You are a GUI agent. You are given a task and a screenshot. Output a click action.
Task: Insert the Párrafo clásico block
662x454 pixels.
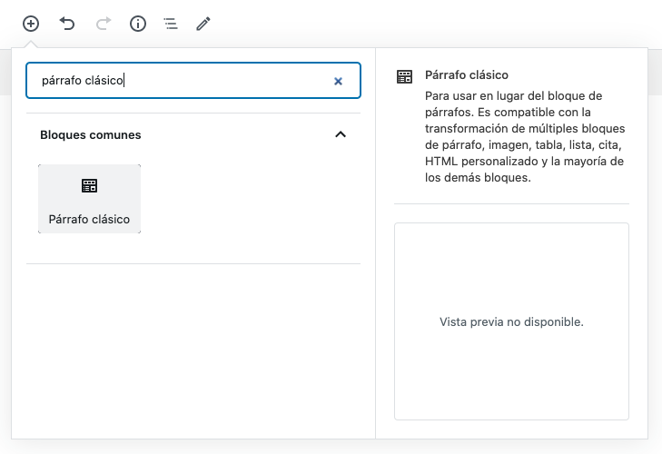click(89, 199)
